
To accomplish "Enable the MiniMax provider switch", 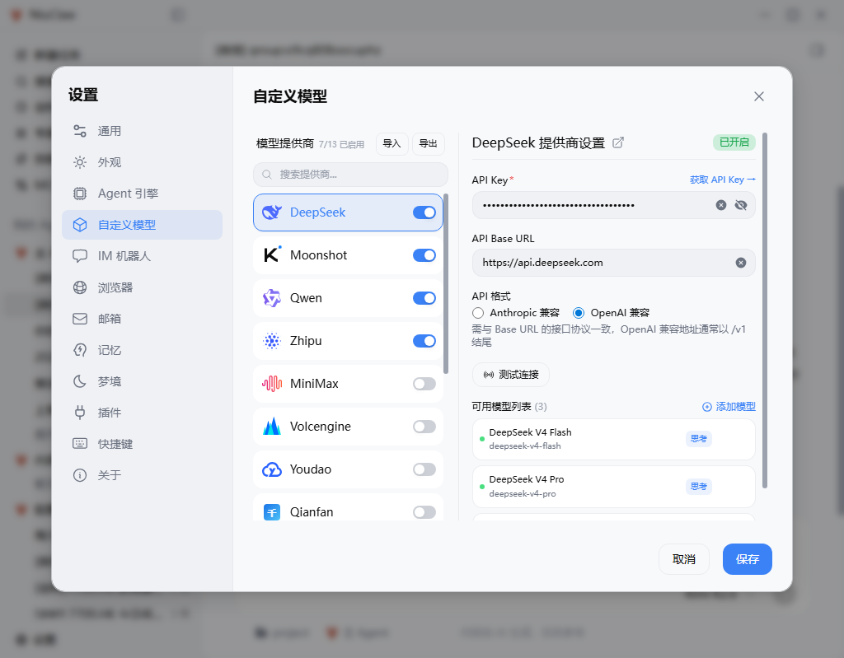I will tap(424, 384).
